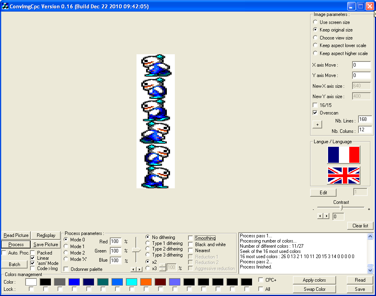Toggle the CPC+ checkbox
Viewport: 376px width, 296px height.
pyautogui.click(x=261, y=280)
